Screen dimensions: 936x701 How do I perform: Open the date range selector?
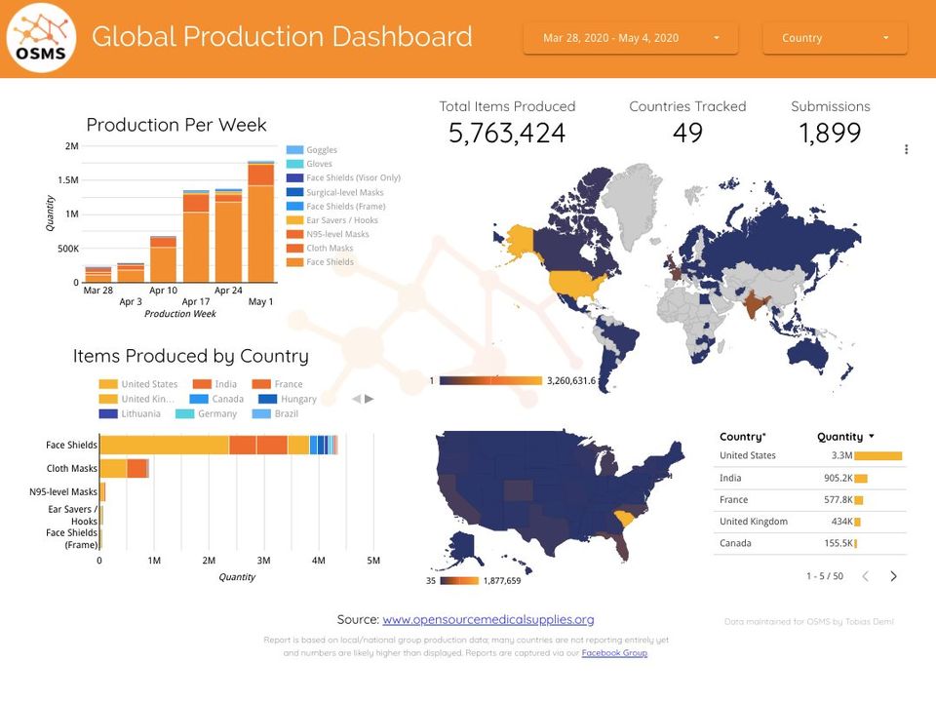(629, 38)
